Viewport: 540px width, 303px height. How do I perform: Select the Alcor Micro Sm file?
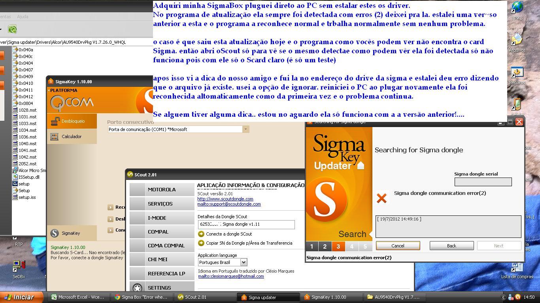29,170
